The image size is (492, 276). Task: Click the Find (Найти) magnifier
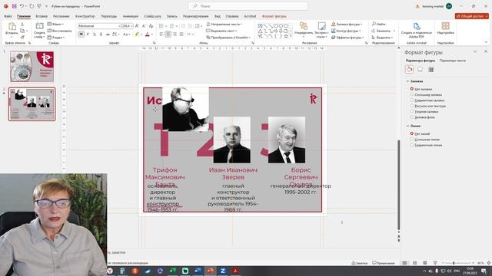click(374, 24)
